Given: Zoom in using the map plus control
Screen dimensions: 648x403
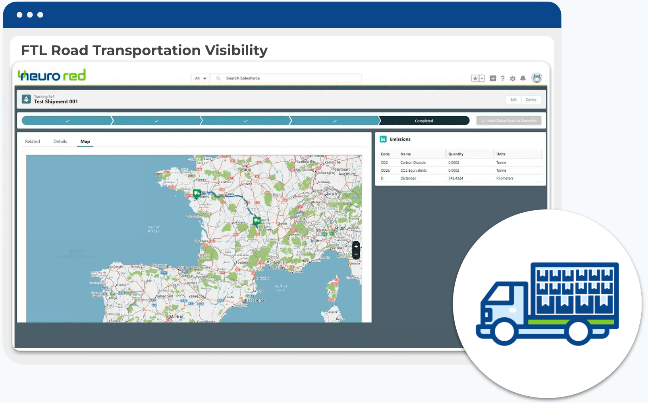Looking at the screenshot, I should [356, 246].
